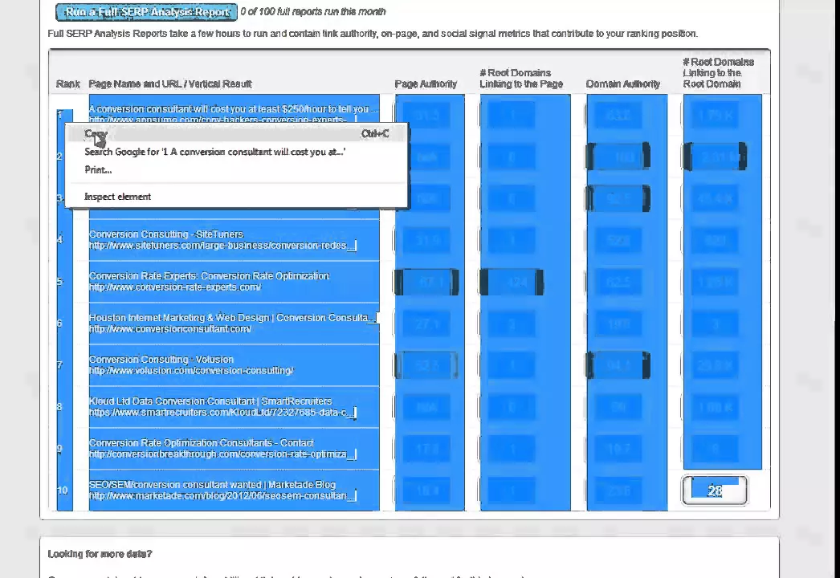Click the 'Looking for more data?' heading
The width and height of the screenshot is (840, 578).
(100, 554)
